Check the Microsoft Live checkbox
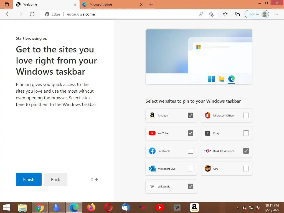 point(190,169)
